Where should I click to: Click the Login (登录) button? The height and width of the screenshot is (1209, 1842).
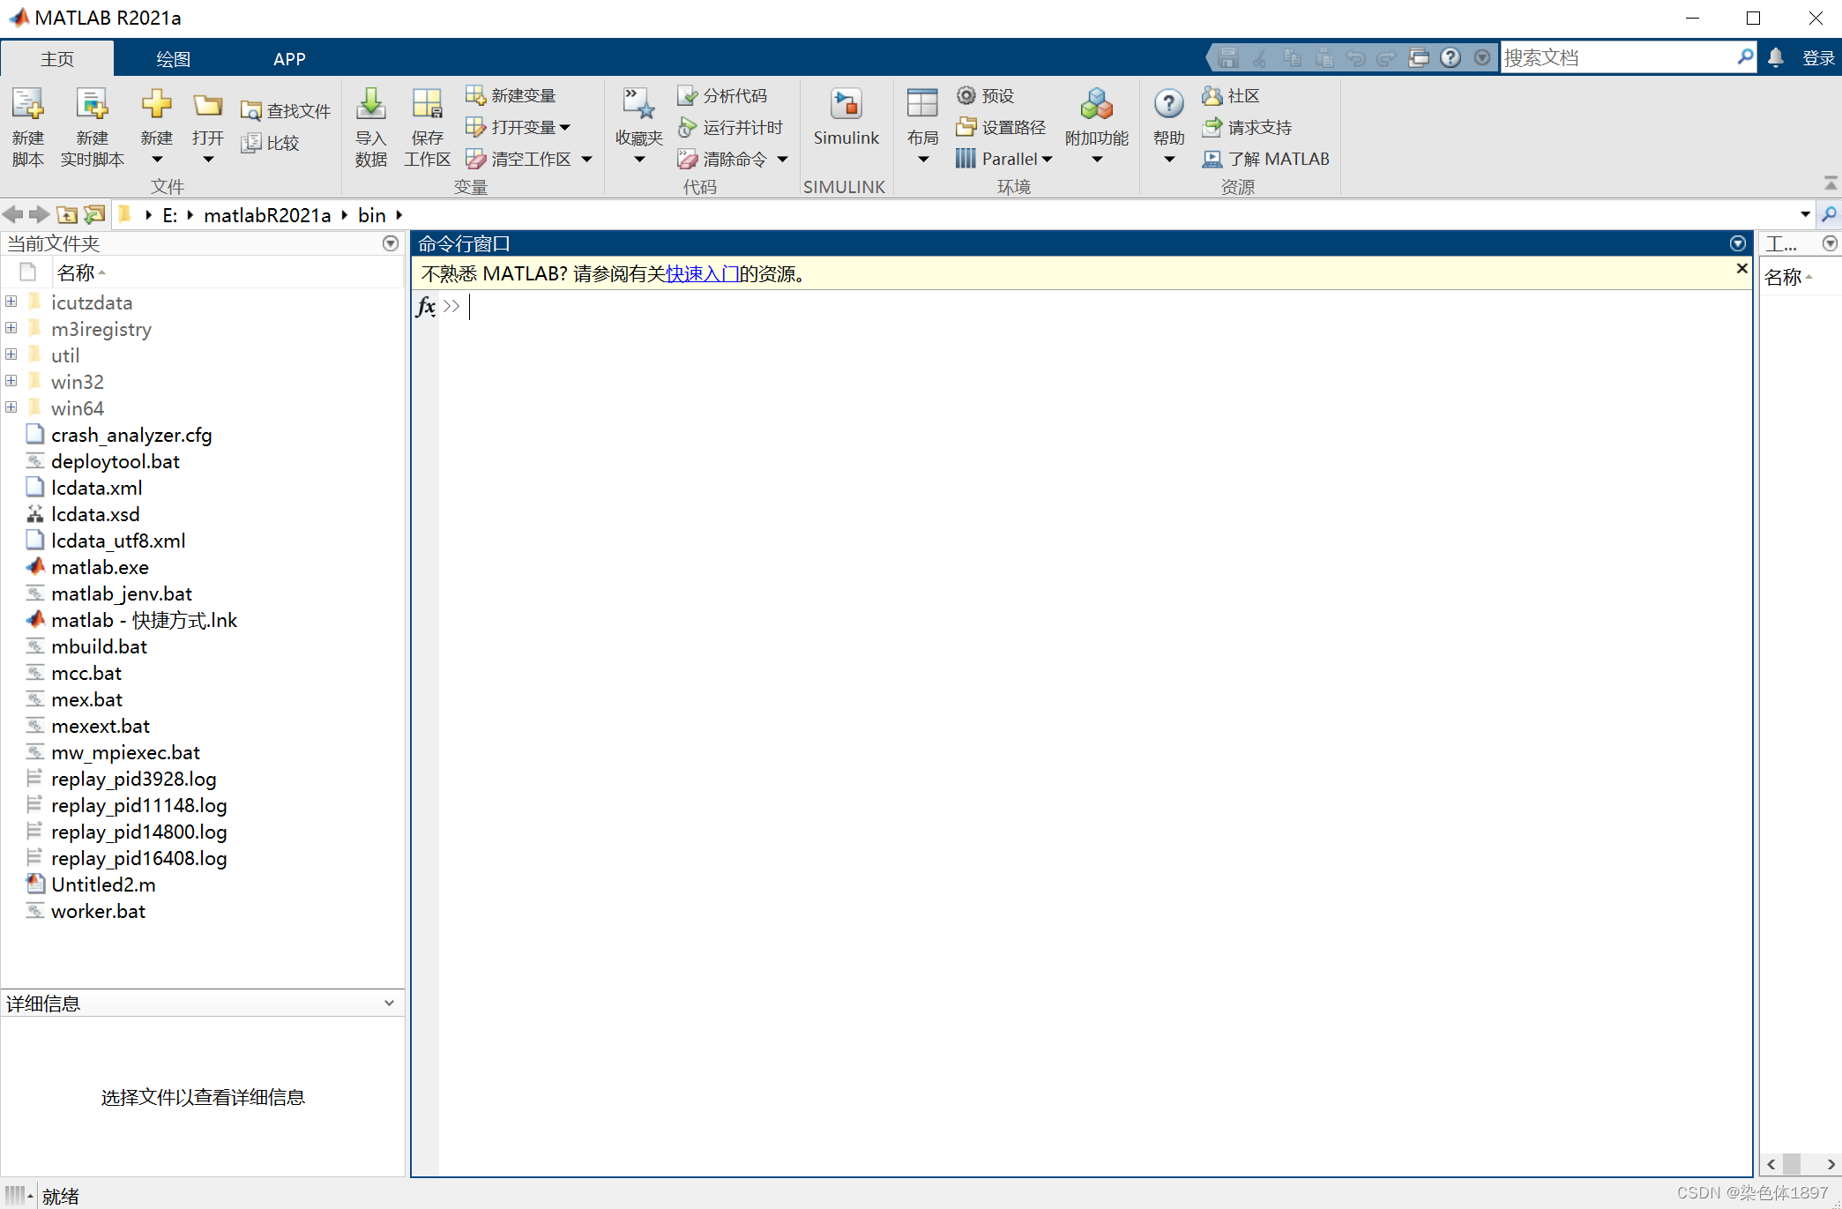(x=1818, y=58)
